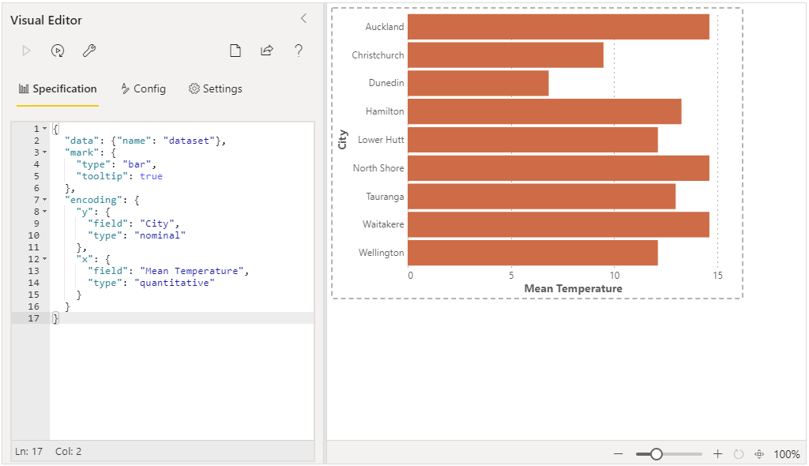This screenshot has height=466, width=809.
Task: Click the "nominal" type value in editor
Action: (x=160, y=235)
